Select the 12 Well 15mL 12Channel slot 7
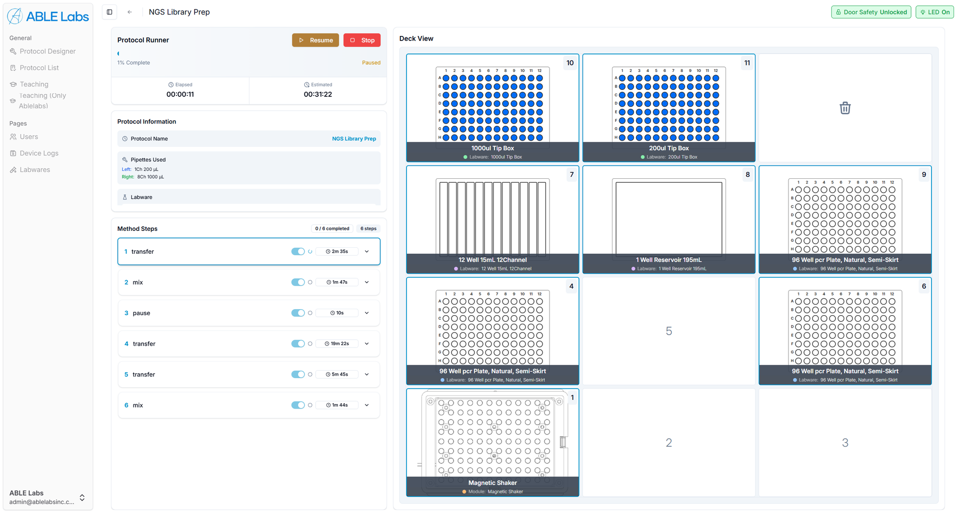Viewport: 960px width, 513px height. [x=492, y=220]
